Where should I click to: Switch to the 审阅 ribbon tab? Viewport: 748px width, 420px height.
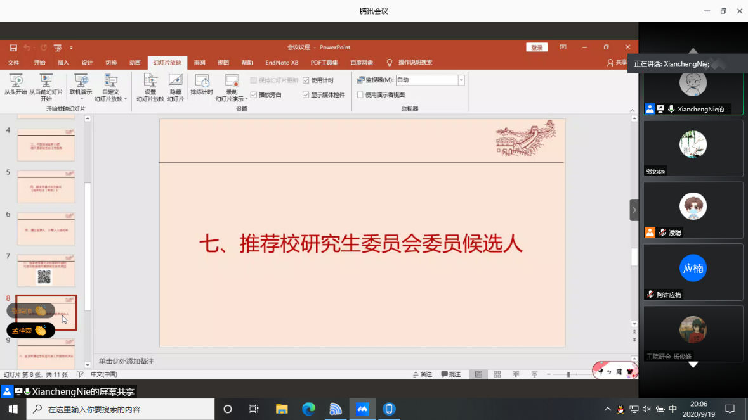199,63
